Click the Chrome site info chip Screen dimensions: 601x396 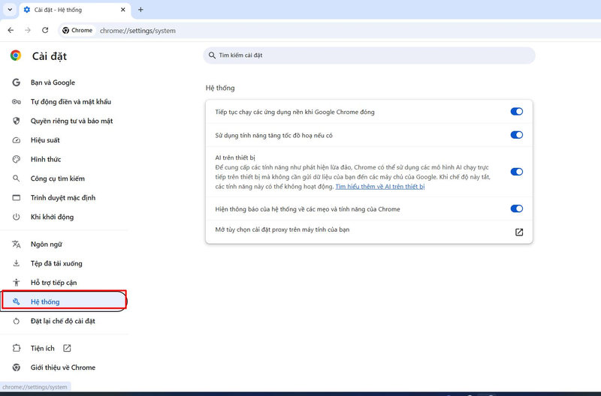[x=77, y=30]
